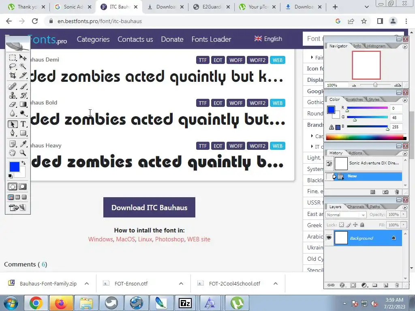This screenshot has height=311, width=415.
Task: Switch to the Channels tab
Action: click(355, 207)
